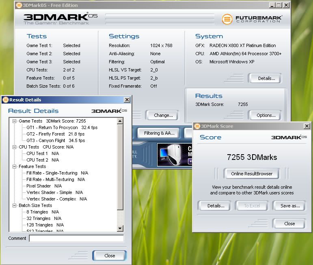The image size is (313, 265).
Task: Minimize the 3DMark05 main window
Action: pos(272,5)
